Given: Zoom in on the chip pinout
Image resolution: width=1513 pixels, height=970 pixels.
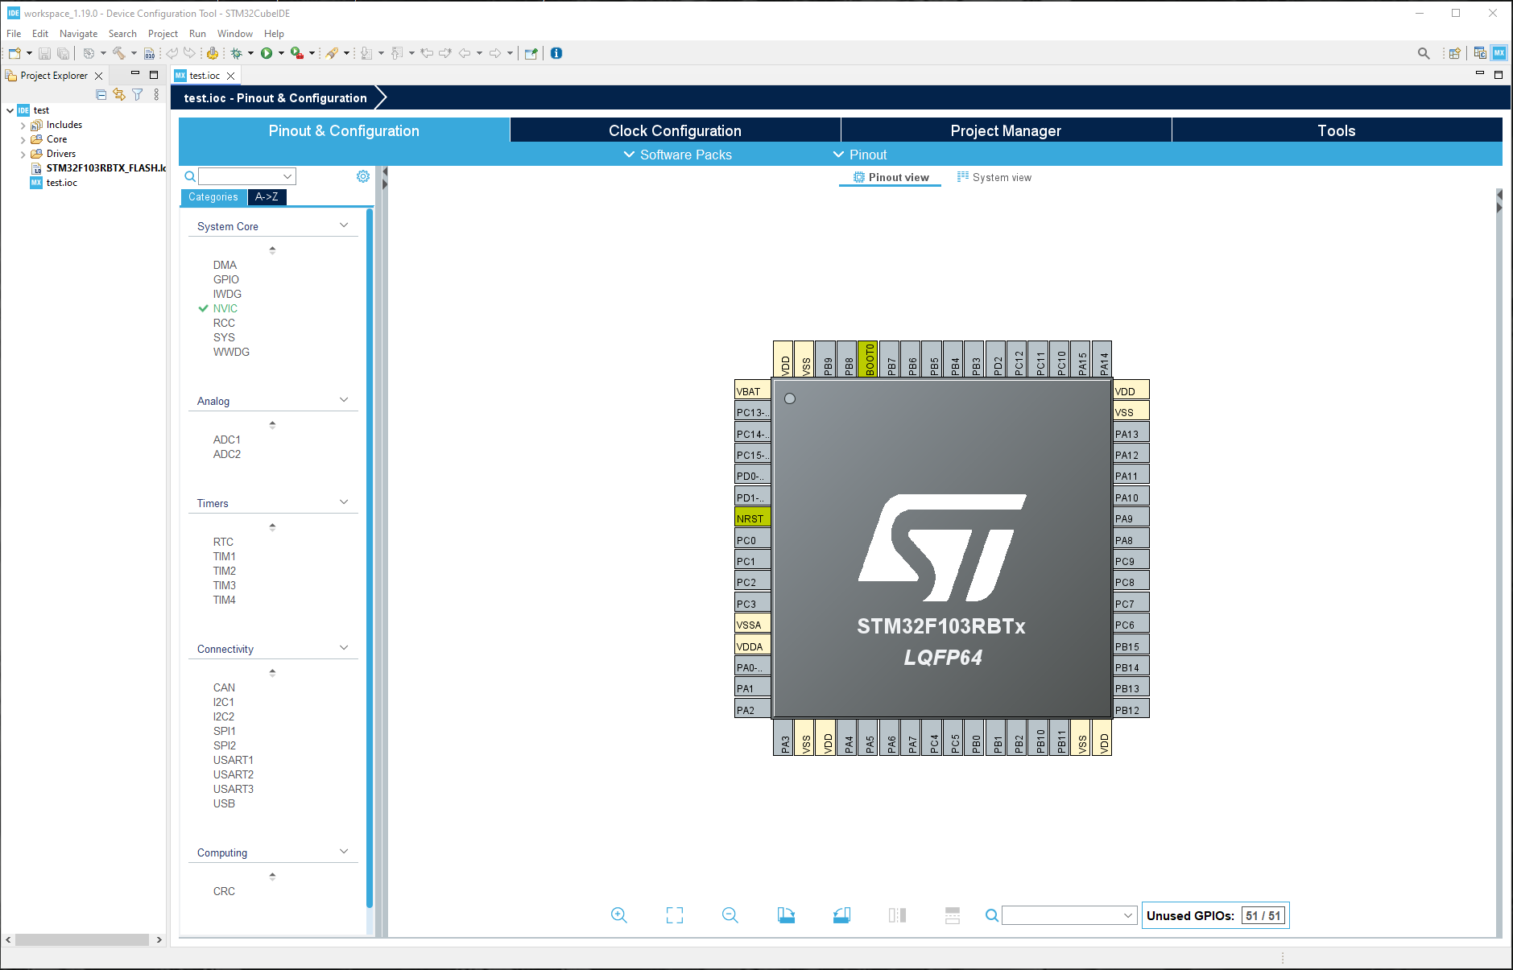Looking at the screenshot, I should 618,915.
